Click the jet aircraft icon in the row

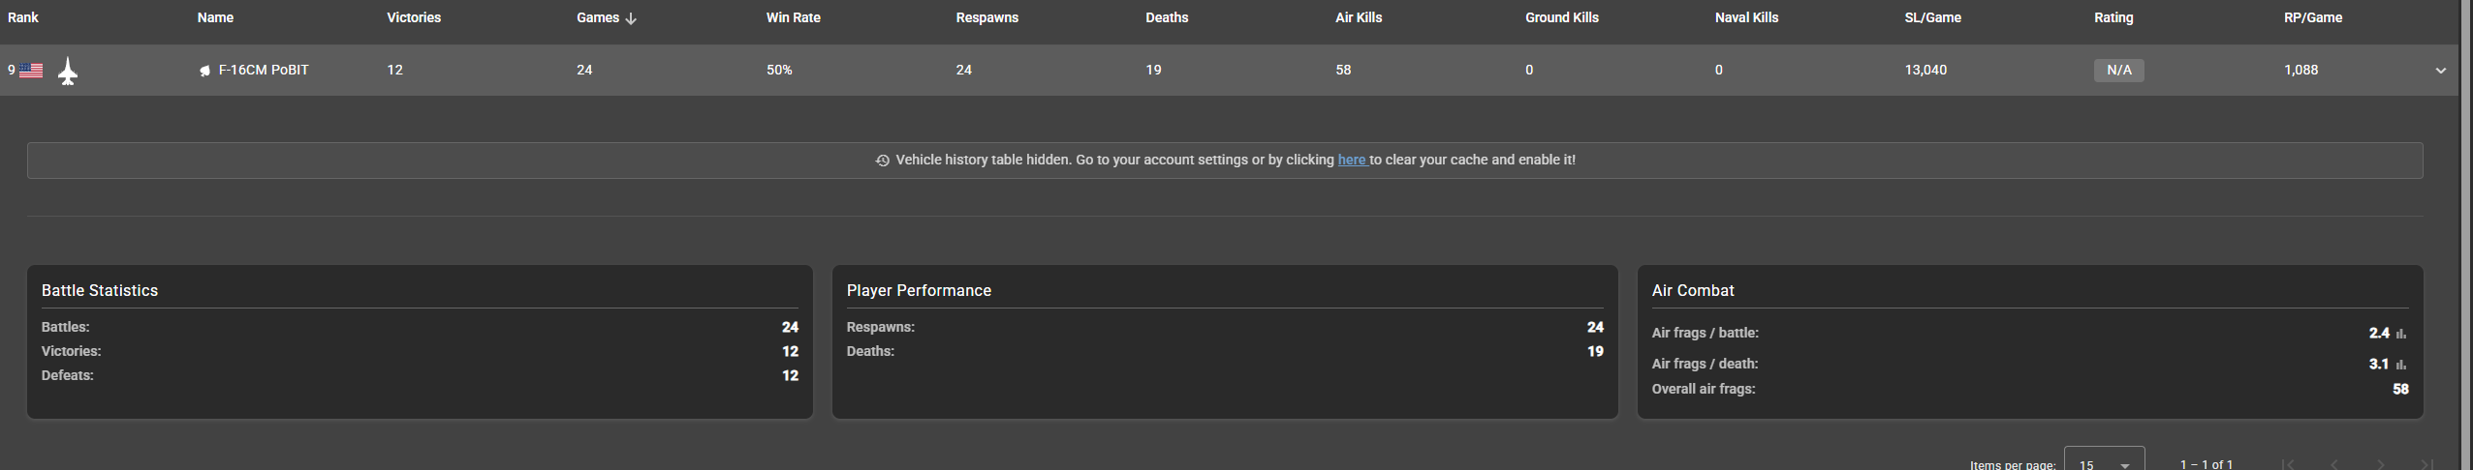pos(68,72)
